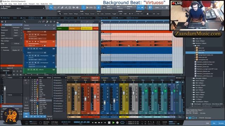The width and height of the screenshot is (225, 126).
Task: Open the Layers Layer 1 dropdown
Action: click(x=17, y=35)
